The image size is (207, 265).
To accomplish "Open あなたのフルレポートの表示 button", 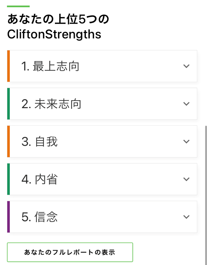I will tap(70, 252).
